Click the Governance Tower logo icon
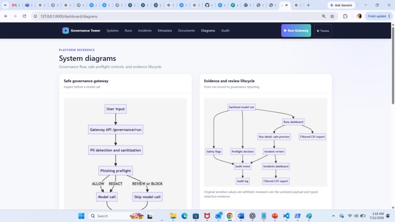Image resolution: width=395 pixels, height=222 pixels. pyautogui.click(x=66, y=30)
